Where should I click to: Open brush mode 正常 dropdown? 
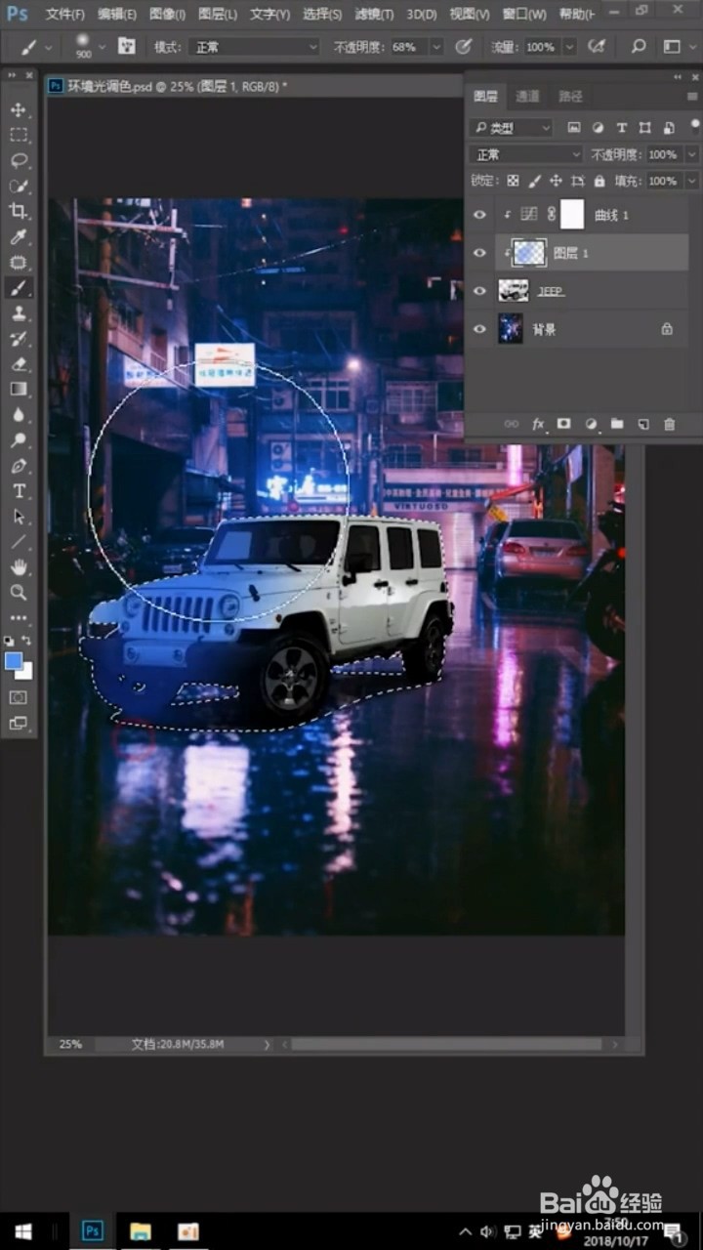[256, 47]
